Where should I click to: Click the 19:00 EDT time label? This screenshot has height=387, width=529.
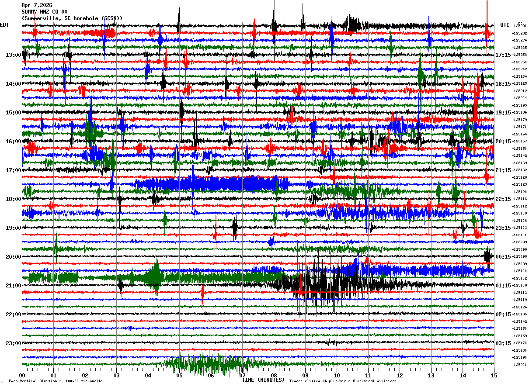[x=14, y=228]
